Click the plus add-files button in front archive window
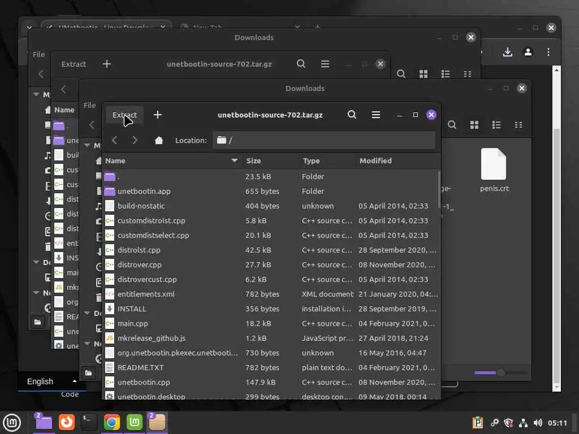This screenshot has width=579, height=434. click(158, 115)
